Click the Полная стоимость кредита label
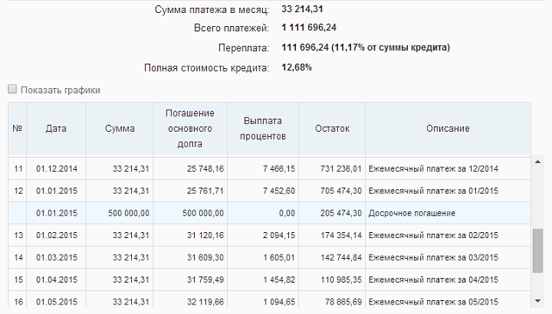 [206, 67]
